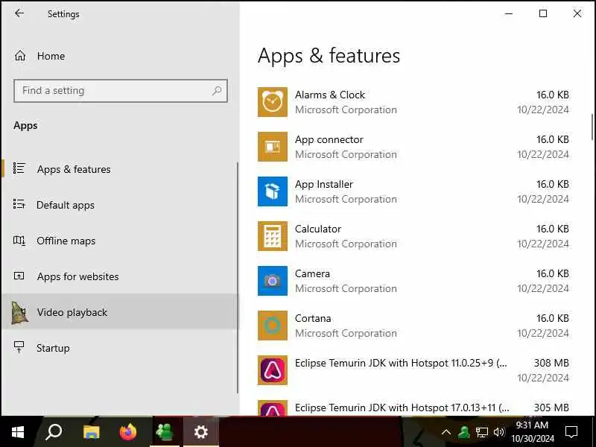Show hidden system tray icons
The width and height of the screenshot is (596, 447).
click(x=446, y=432)
